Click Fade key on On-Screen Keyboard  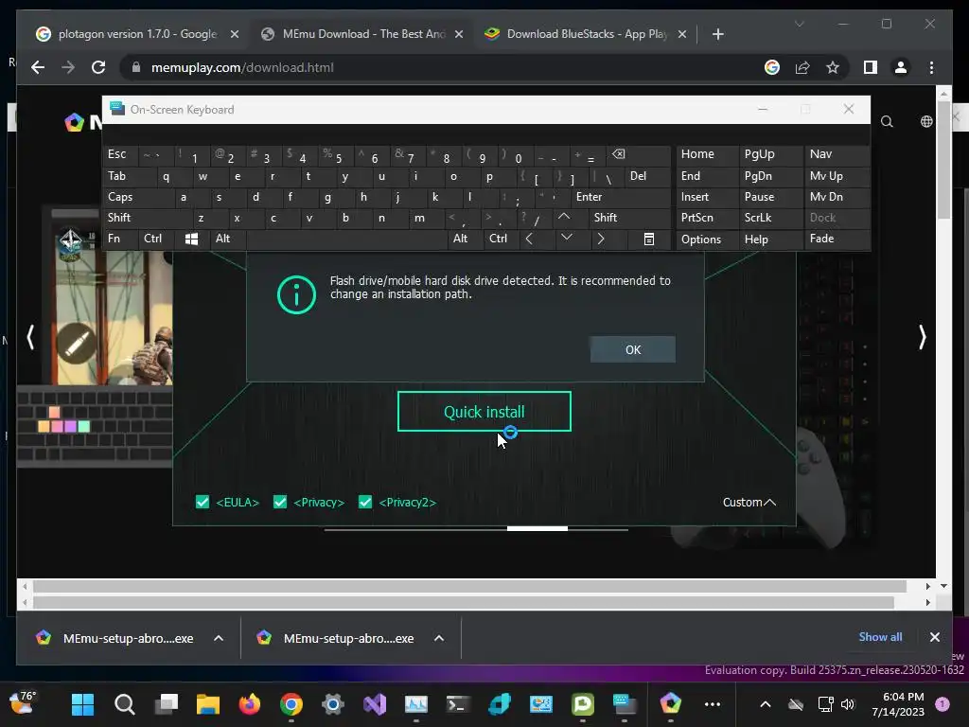tap(837, 239)
